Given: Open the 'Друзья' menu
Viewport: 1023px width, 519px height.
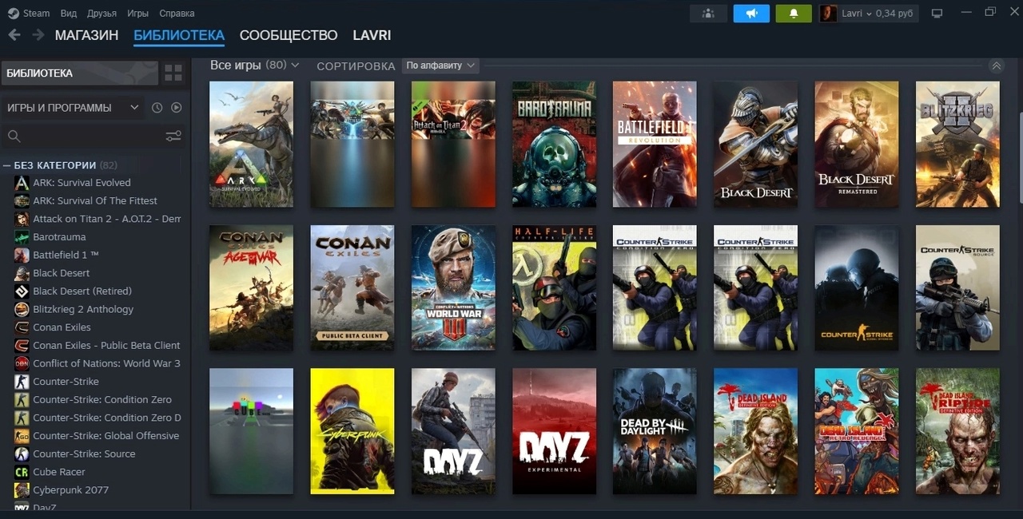Looking at the screenshot, I should click(102, 14).
